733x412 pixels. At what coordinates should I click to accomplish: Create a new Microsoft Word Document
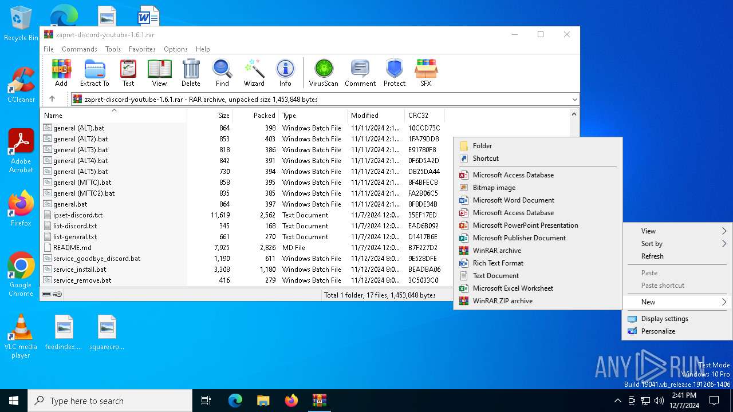538,200
